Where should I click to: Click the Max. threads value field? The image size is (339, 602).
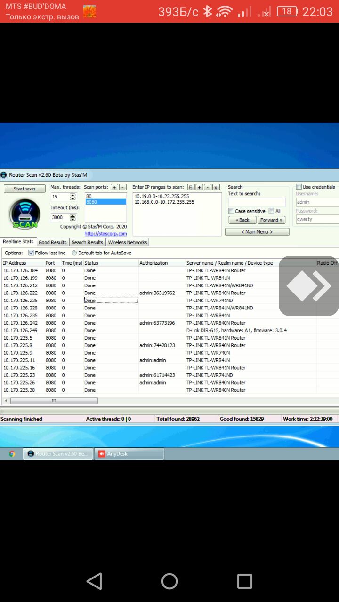click(x=60, y=197)
